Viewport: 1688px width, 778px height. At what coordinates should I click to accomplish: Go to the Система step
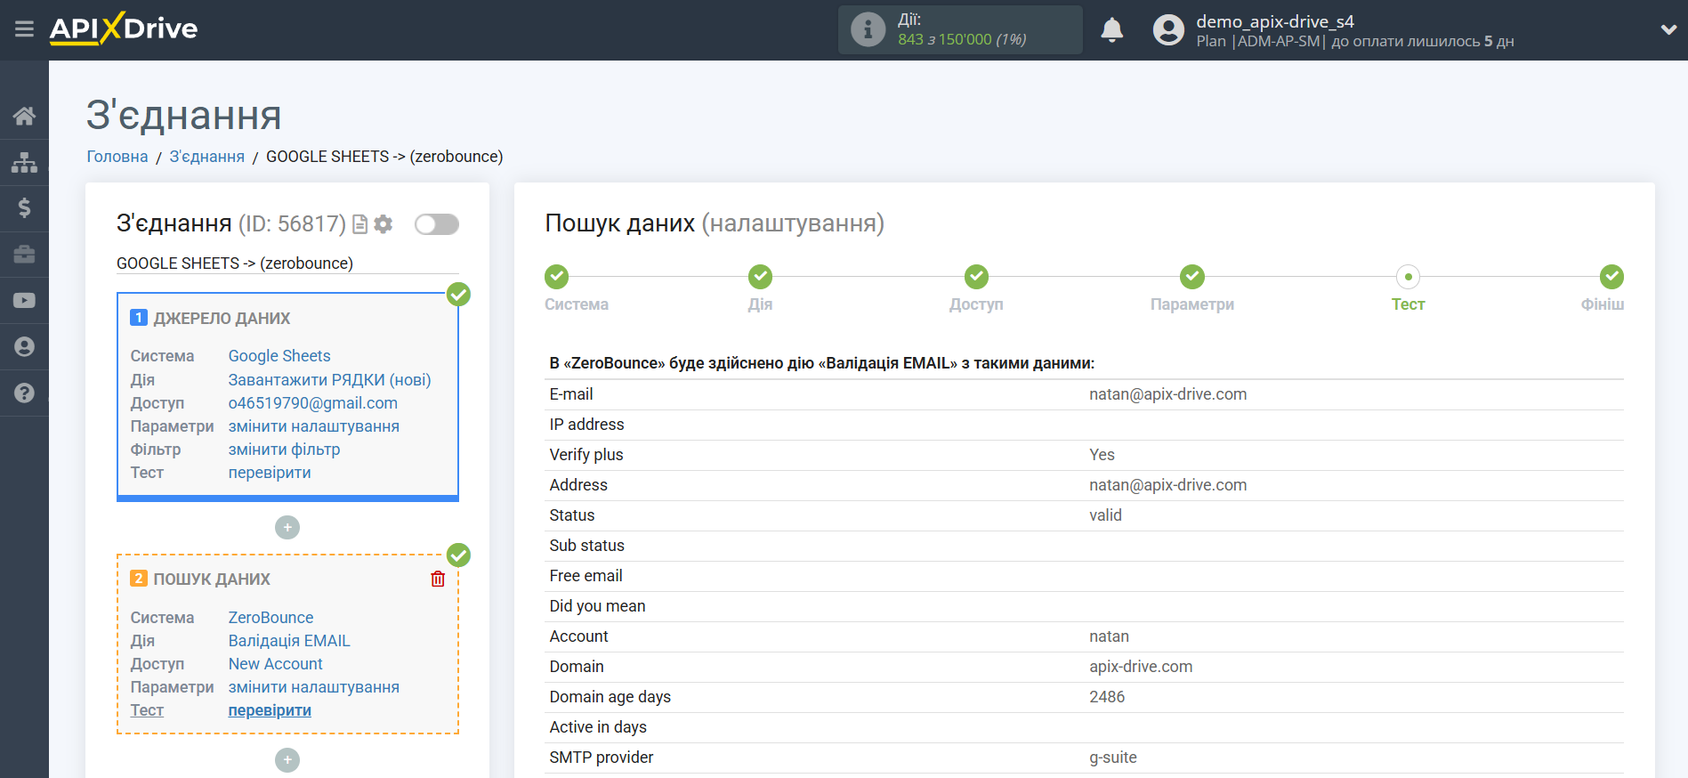tap(557, 278)
